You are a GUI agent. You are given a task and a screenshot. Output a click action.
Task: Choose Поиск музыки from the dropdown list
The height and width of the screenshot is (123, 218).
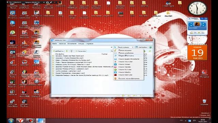(x=129, y=50)
